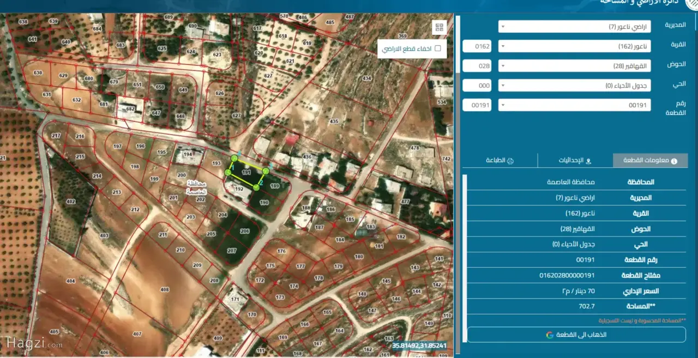Switch to the معلومات القطعة tab
This screenshot has height=358, width=698.
pos(650,161)
